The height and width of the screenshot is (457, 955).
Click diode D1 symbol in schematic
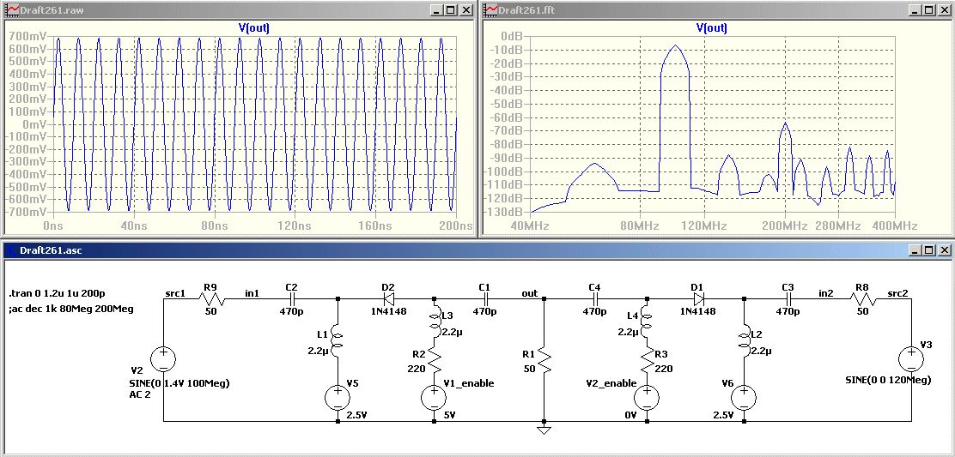[x=698, y=298]
